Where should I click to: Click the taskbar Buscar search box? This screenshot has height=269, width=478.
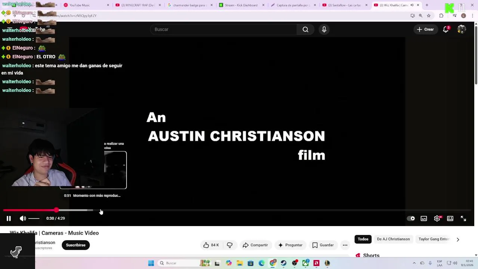184,263
